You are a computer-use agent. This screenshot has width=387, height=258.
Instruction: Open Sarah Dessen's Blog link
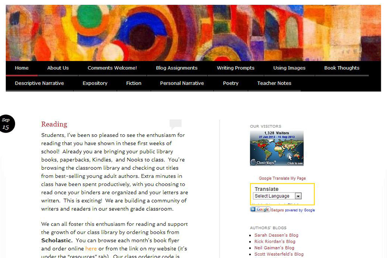coord(276,235)
